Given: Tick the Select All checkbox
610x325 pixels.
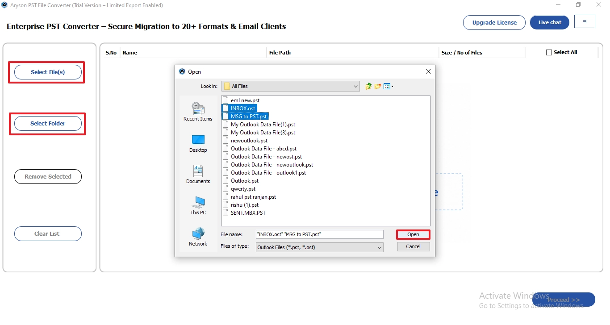Looking at the screenshot, I should pos(549,53).
